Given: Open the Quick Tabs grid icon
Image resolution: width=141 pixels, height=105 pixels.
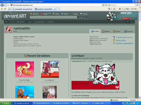Looking at the screenshot, I should pos(9,9).
